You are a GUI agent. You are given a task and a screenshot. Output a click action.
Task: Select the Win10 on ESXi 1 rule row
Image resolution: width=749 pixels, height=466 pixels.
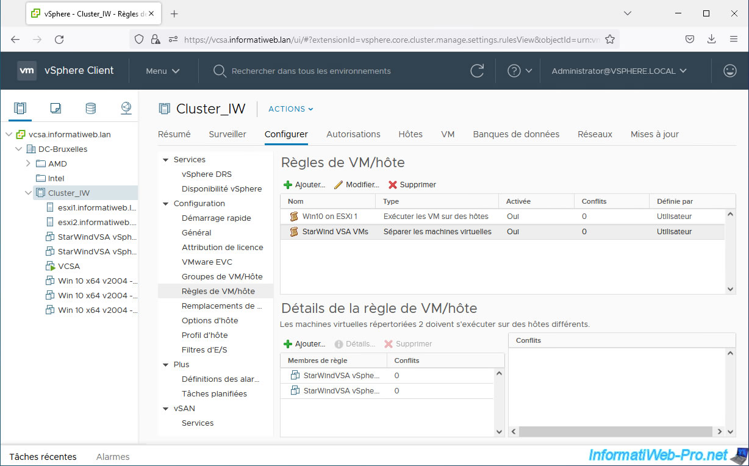point(329,217)
